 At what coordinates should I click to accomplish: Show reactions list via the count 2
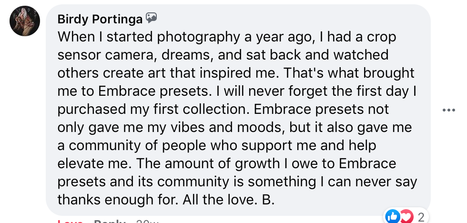click(421, 217)
